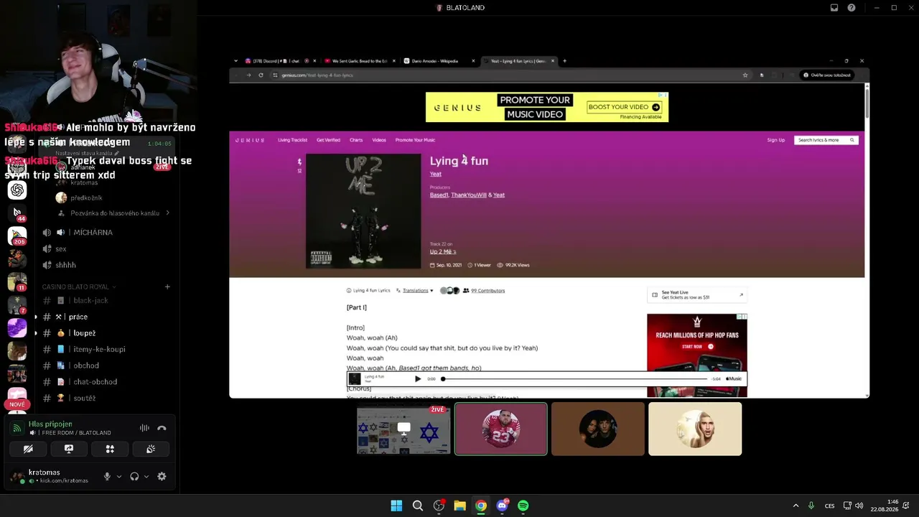This screenshot has height=517, width=919.
Task: Open Videos in Genius nav
Action: [x=379, y=140]
